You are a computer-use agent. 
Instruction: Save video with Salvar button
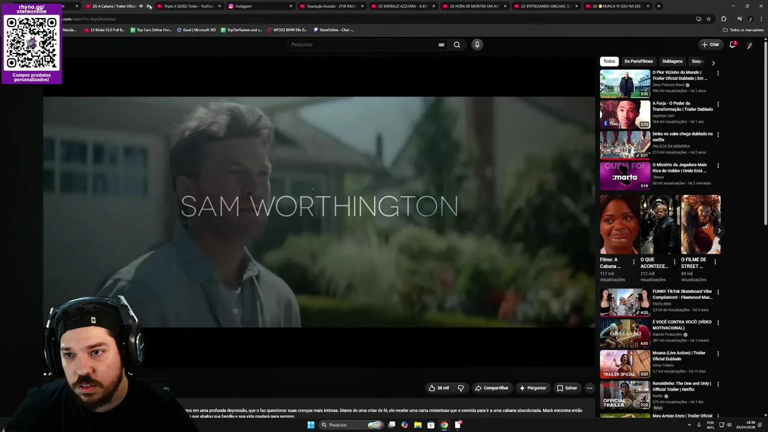567,388
